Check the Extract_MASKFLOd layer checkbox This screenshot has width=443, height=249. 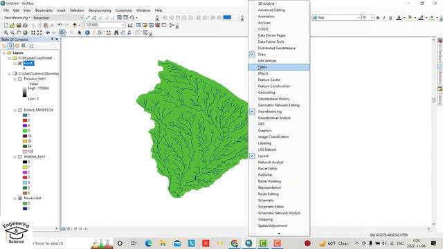pos(20,110)
